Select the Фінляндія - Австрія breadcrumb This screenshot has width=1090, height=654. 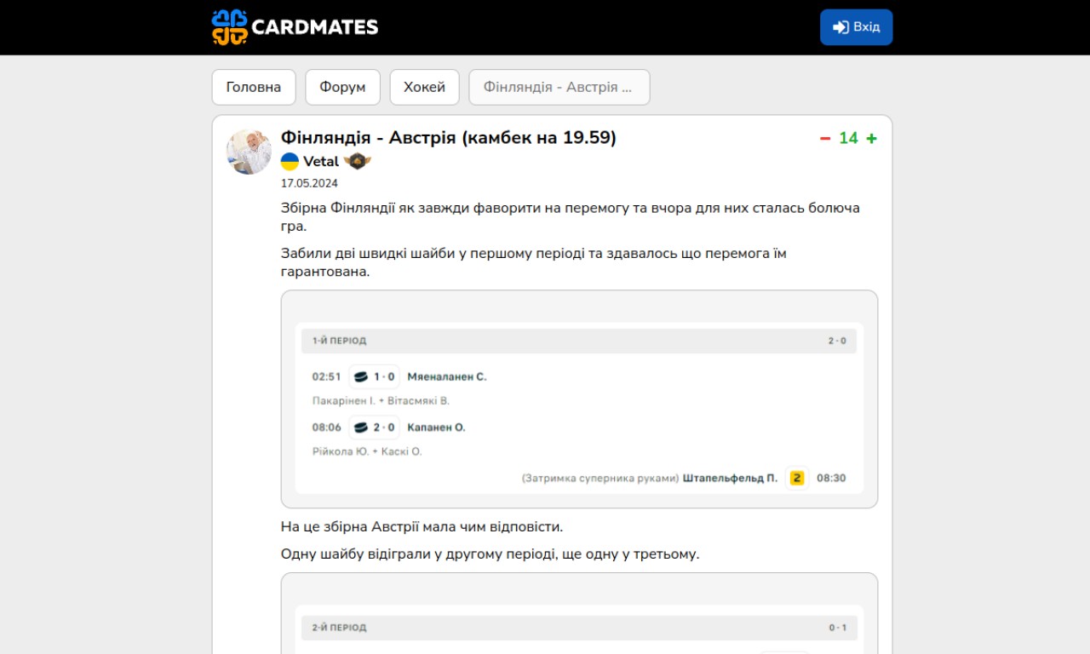pyautogui.click(x=559, y=87)
